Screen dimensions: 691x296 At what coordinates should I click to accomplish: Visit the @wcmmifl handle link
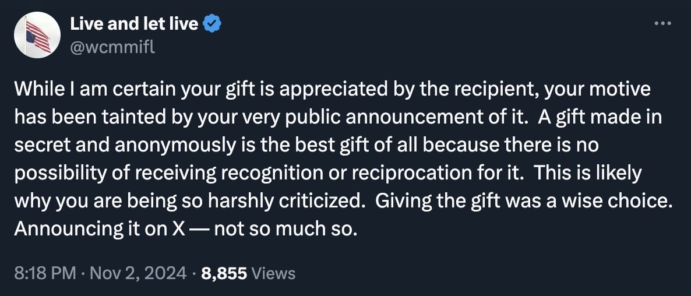tap(112, 47)
